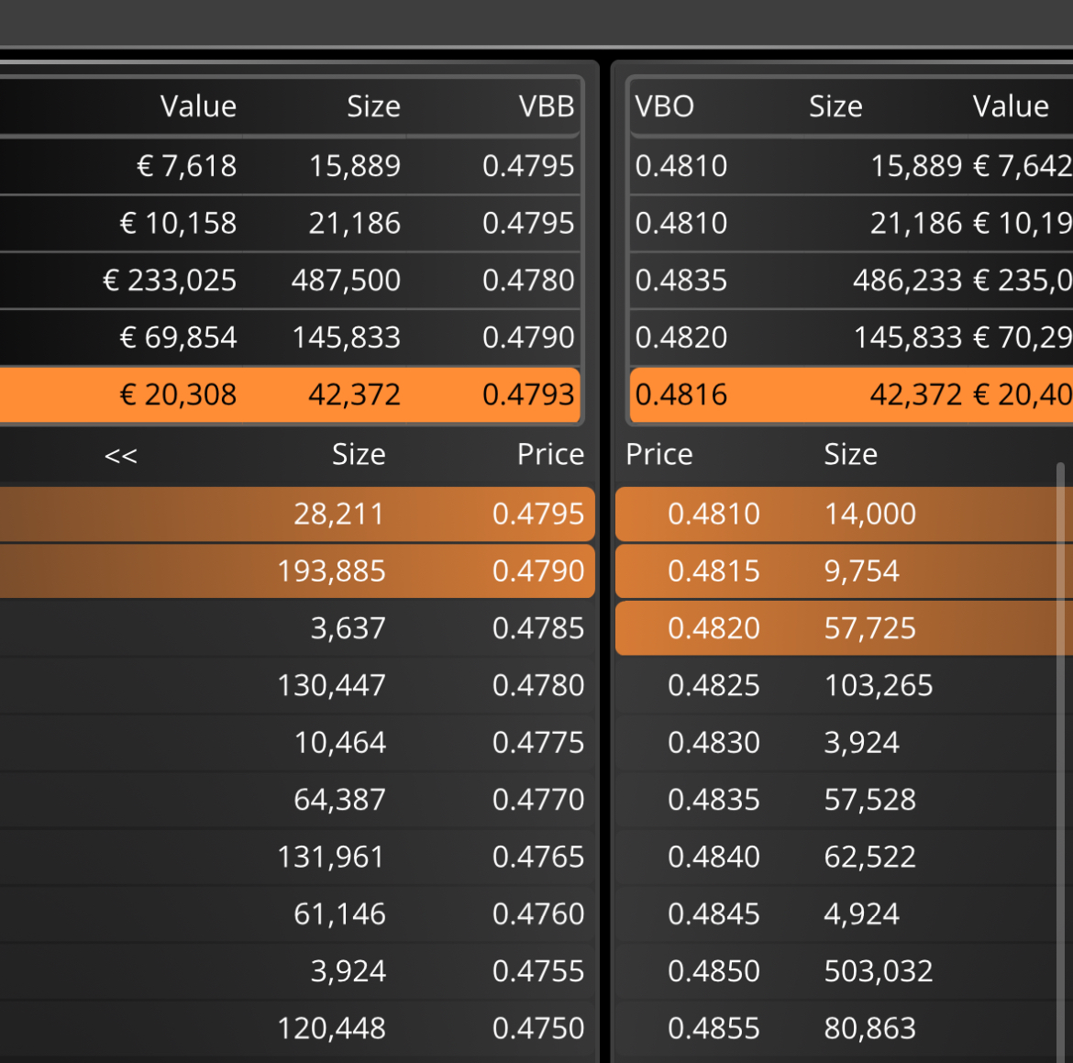Select ask level 0.4810 with size 14,000
The image size is (1073, 1063).
[844, 514]
